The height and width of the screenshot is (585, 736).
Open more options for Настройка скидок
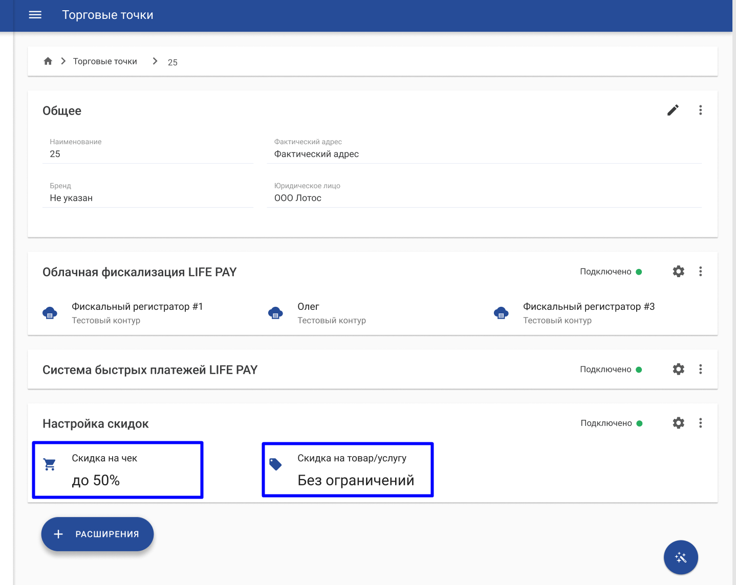(701, 423)
